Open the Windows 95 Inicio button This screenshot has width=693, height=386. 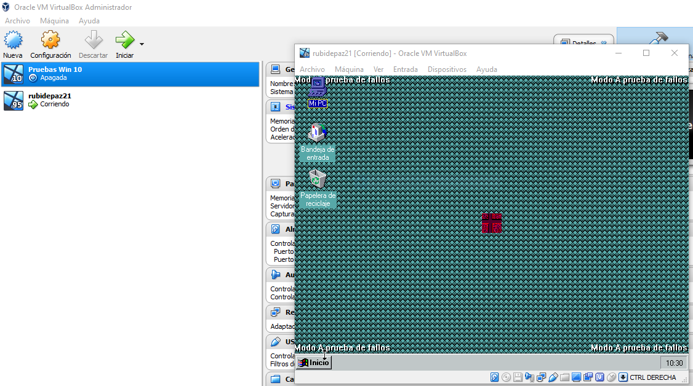(x=314, y=363)
